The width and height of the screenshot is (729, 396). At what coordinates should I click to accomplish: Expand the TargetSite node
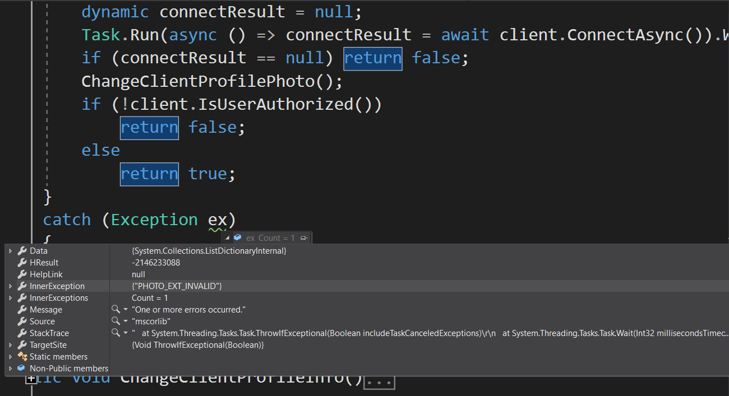(x=10, y=344)
